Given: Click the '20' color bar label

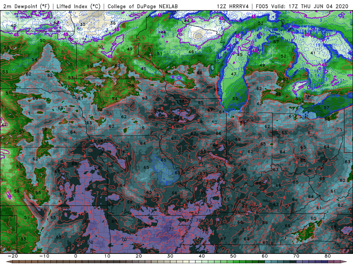Looking at the screenshot, I should (x=139, y=256).
